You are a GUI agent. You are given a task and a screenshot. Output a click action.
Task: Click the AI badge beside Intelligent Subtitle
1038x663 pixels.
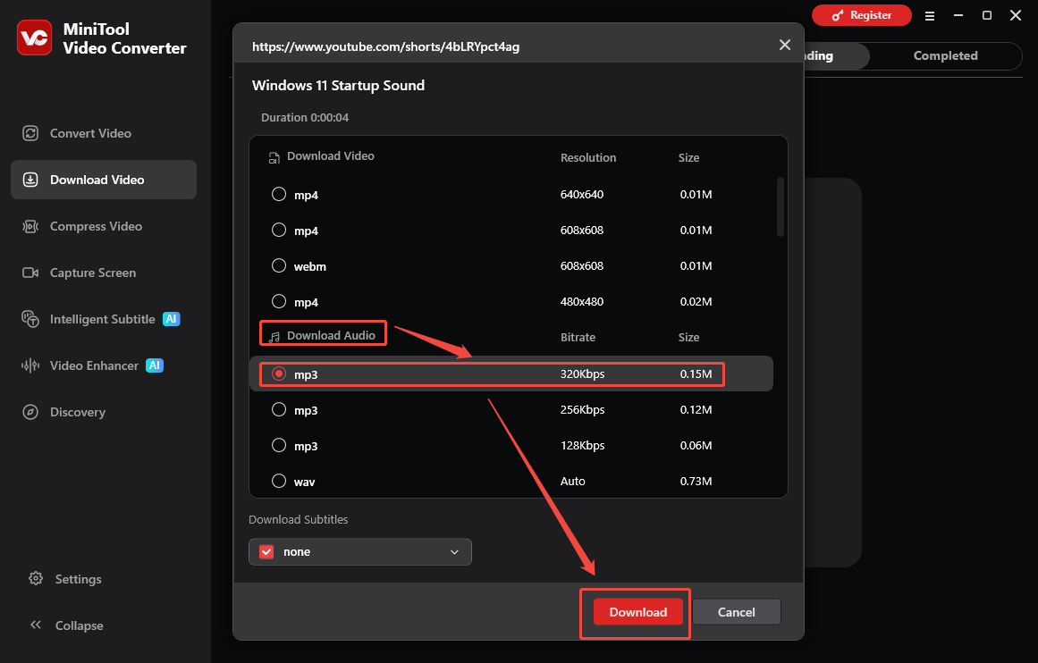click(x=172, y=319)
